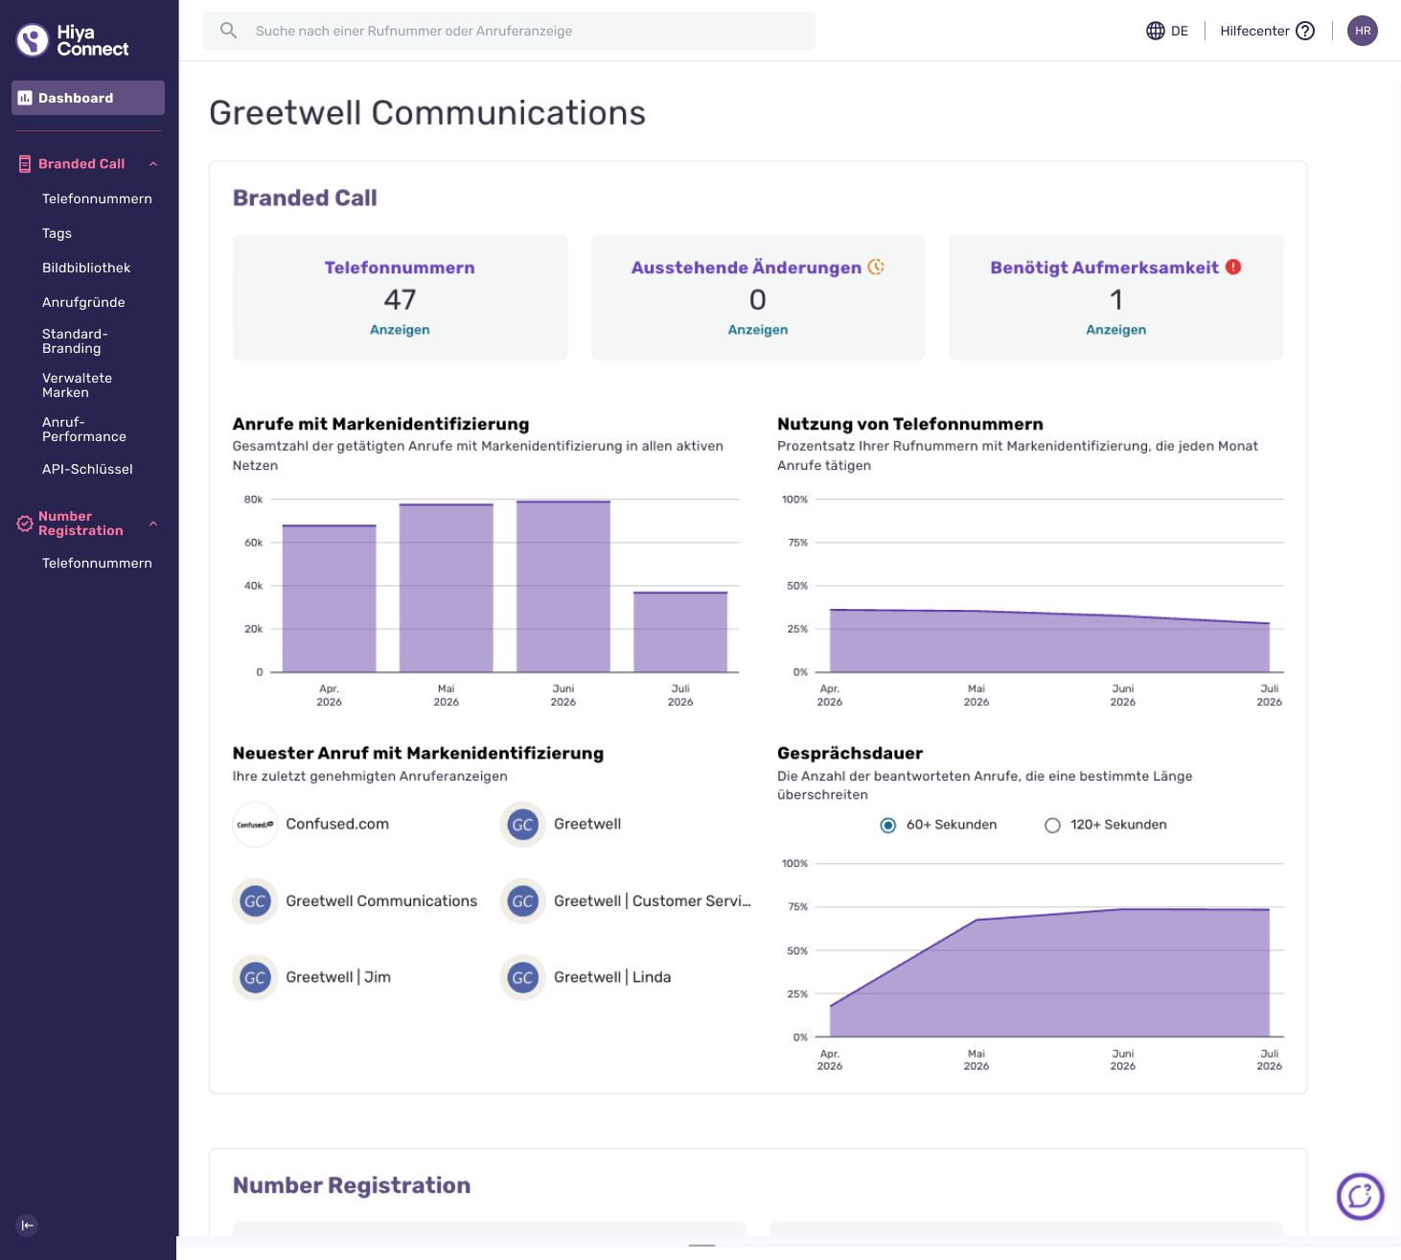This screenshot has width=1401, height=1260.
Task: Click the search magnifier icon
Action: coord(228,31)
